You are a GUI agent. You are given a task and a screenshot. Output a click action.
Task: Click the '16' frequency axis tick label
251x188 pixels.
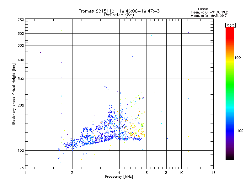(x=213, y=173)
